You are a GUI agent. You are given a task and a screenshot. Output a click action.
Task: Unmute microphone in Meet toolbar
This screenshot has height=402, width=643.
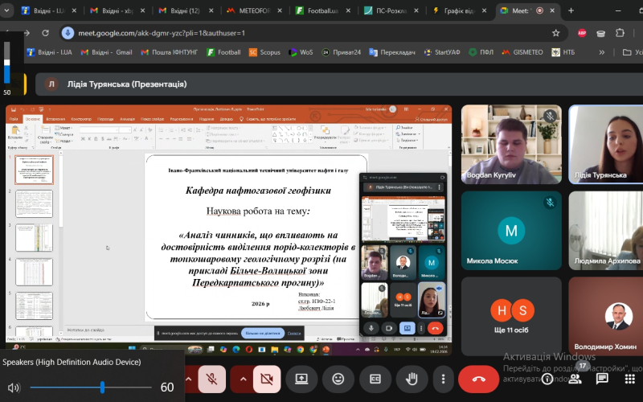[211, 378]
